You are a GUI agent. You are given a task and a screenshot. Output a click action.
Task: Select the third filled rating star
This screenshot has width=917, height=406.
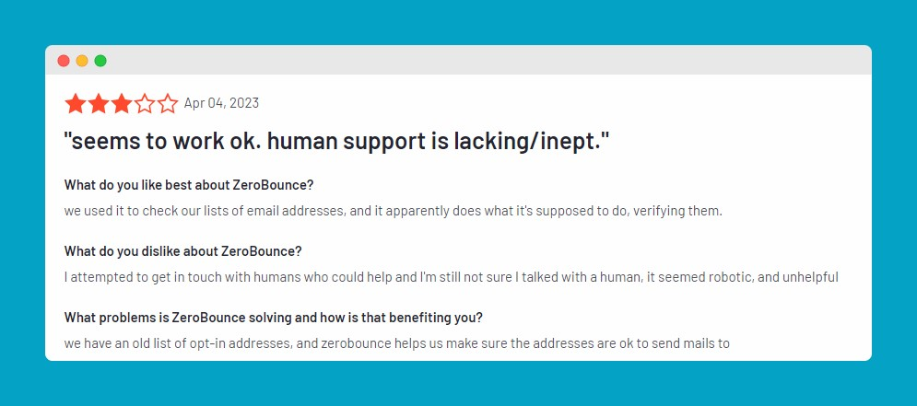pos(121,103)
